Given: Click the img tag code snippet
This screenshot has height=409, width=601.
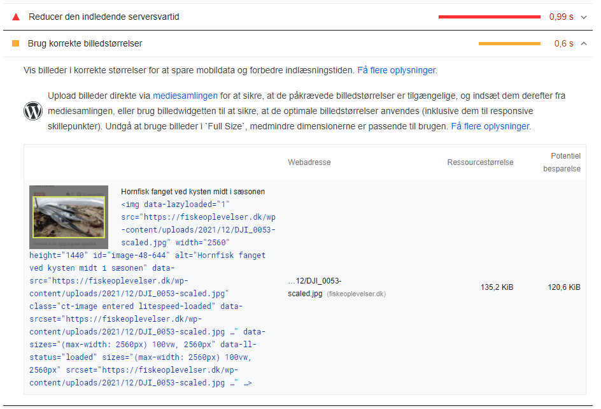Looking at the screenshot, I should point(153,294).
